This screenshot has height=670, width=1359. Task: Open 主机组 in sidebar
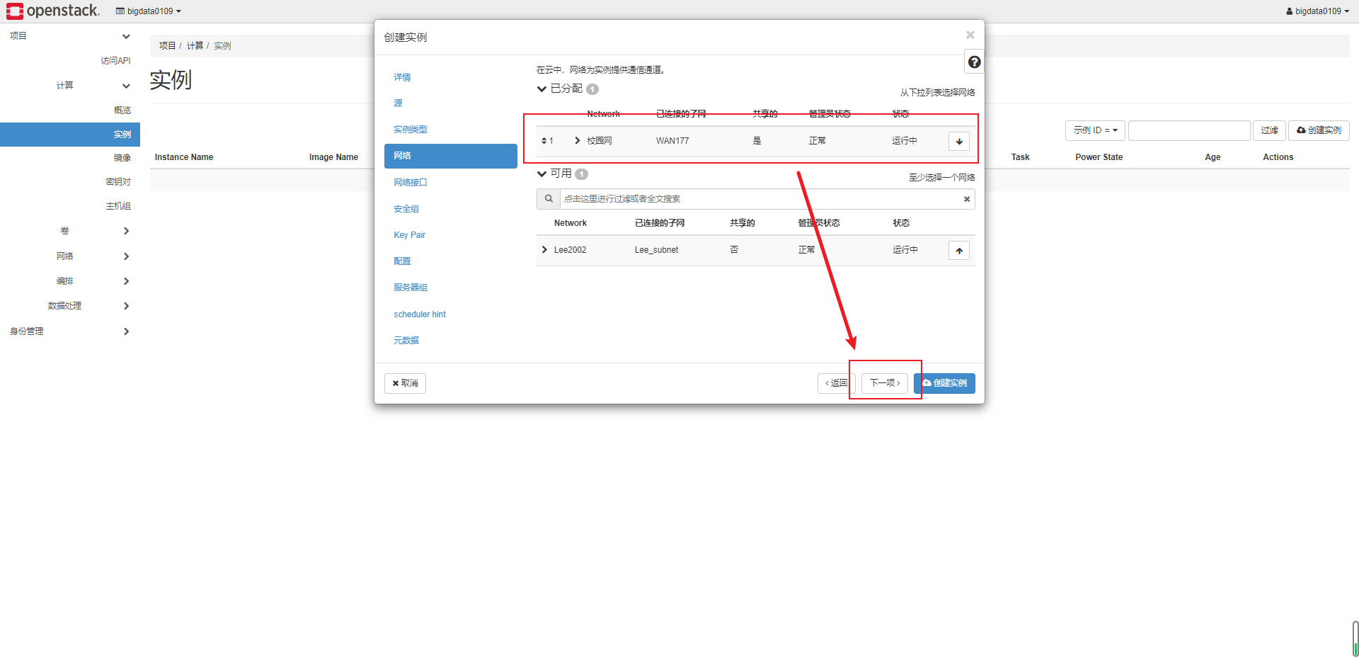click(x=118, y=206)
